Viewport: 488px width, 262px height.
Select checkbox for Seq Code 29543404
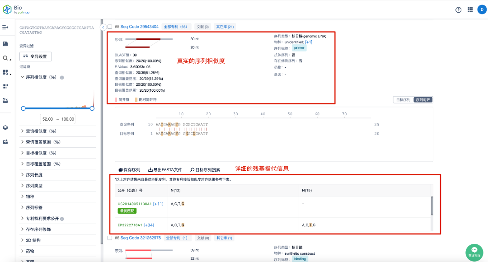[110, 27]
